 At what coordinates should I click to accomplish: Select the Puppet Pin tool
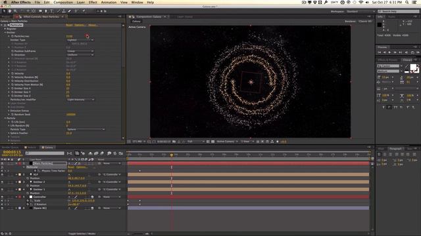(x=84, y=11)
